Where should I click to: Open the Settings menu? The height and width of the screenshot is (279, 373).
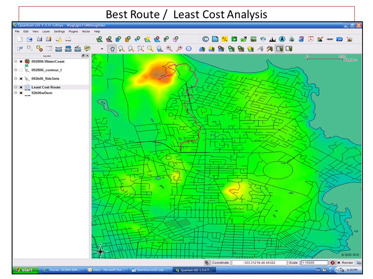(59, 31)
